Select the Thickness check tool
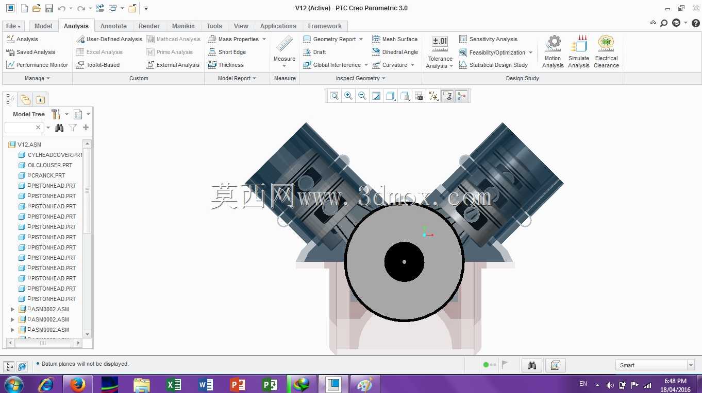 pos(226,65)
